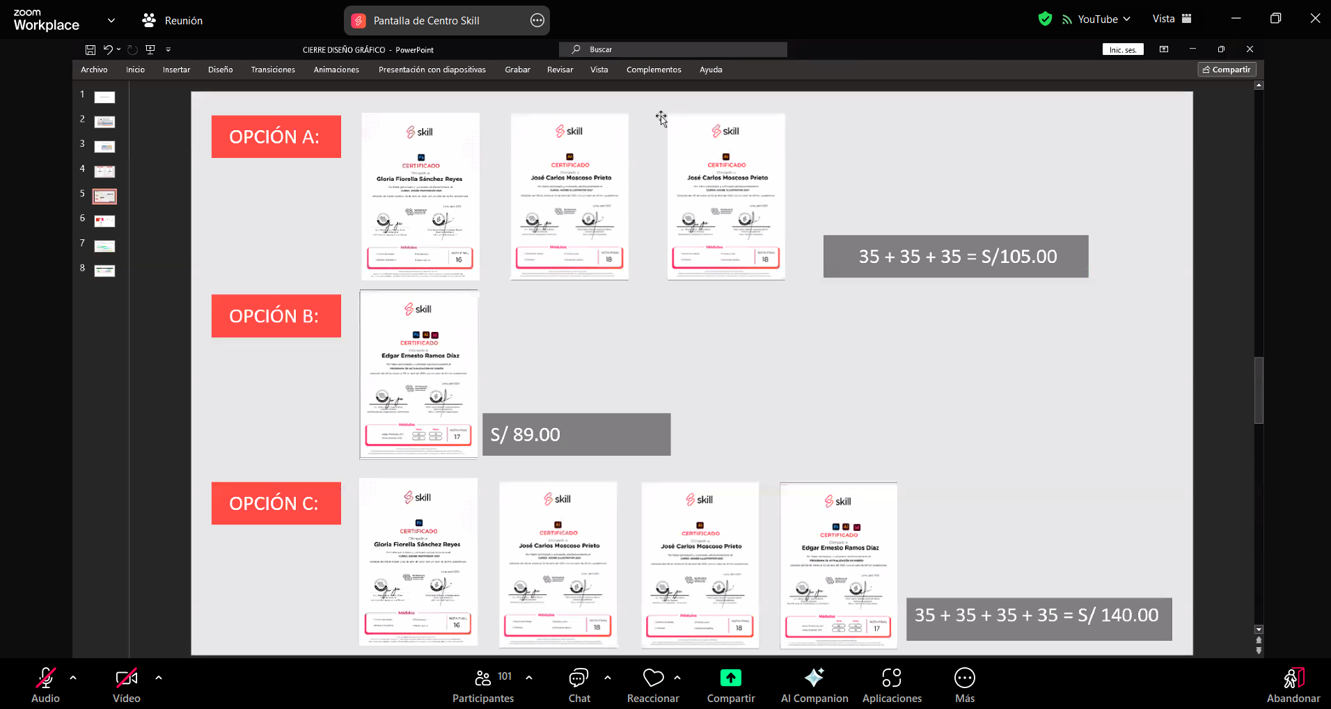Open the Animaciones ribbon tab
This screenshot has width=1331, height=709.
point(336,70)
